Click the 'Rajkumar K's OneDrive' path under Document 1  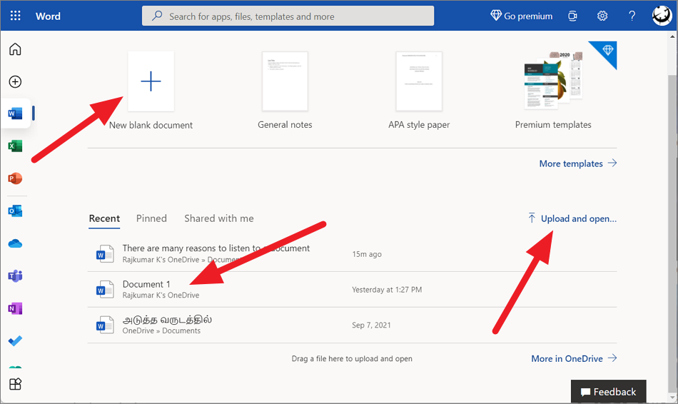161,295
